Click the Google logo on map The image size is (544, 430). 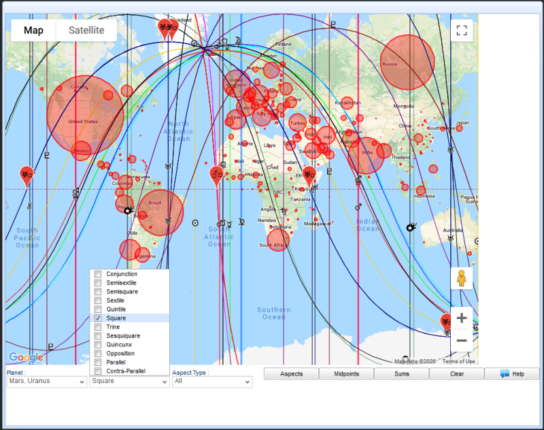pos(26,357)
